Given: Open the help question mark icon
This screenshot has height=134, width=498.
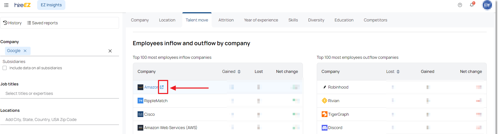Looking at the screenshot, I should coord(460,5).
